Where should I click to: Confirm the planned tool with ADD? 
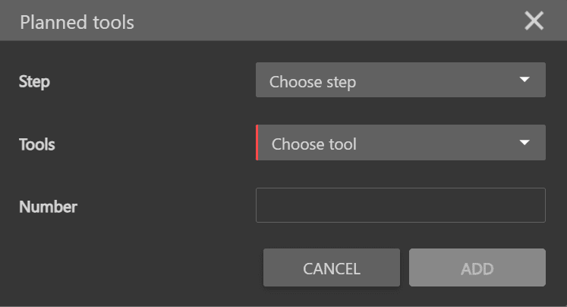pyautogui.click(x=477, y=268)
